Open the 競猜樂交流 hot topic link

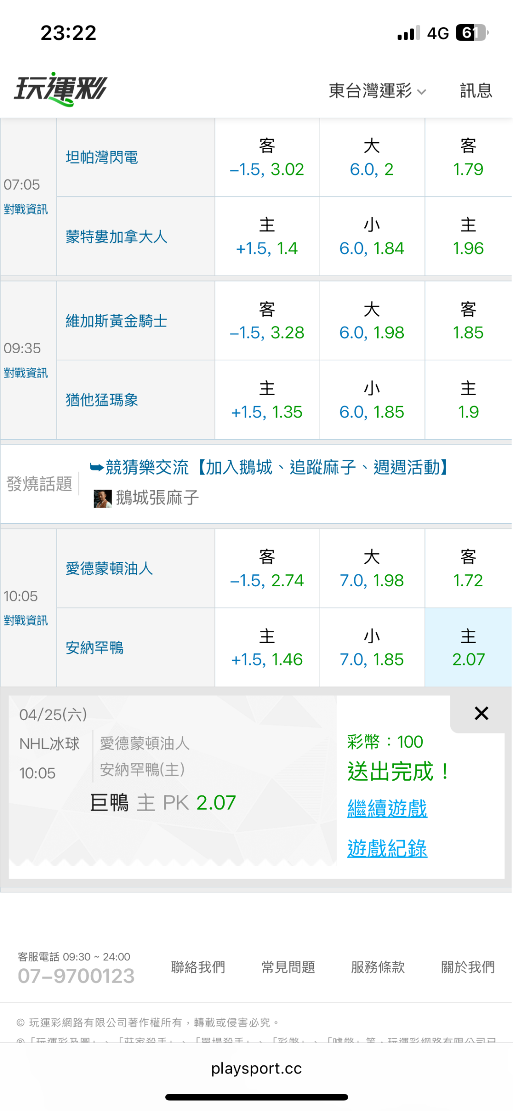coord(271,467)
